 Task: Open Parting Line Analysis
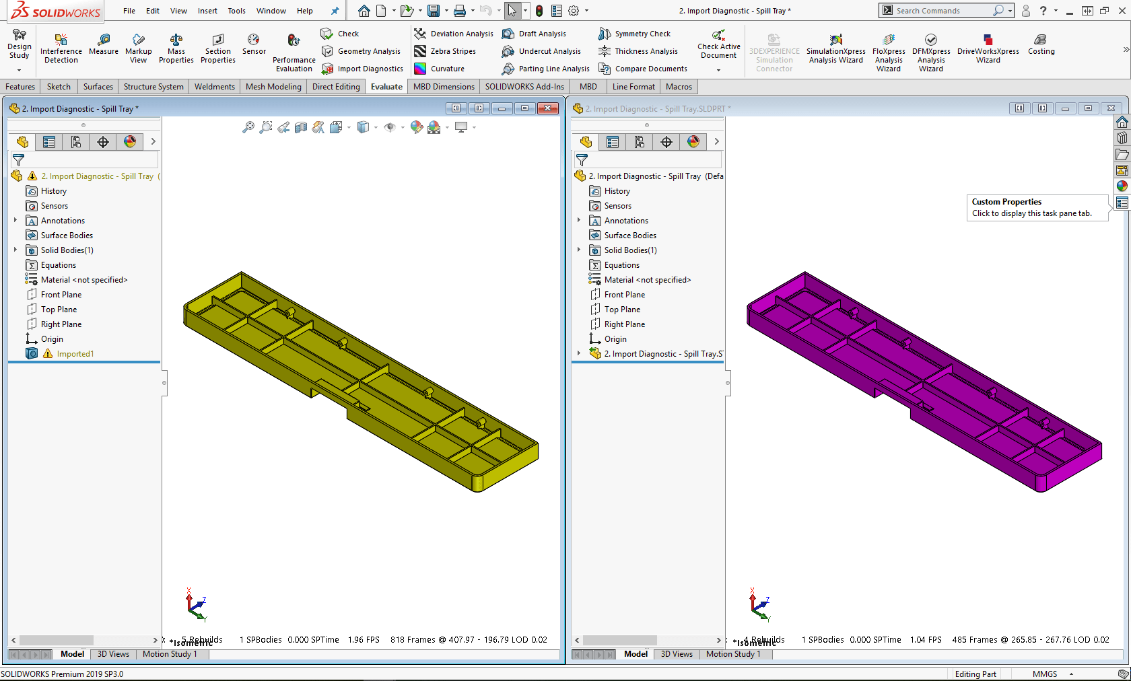tap(546, 69)
